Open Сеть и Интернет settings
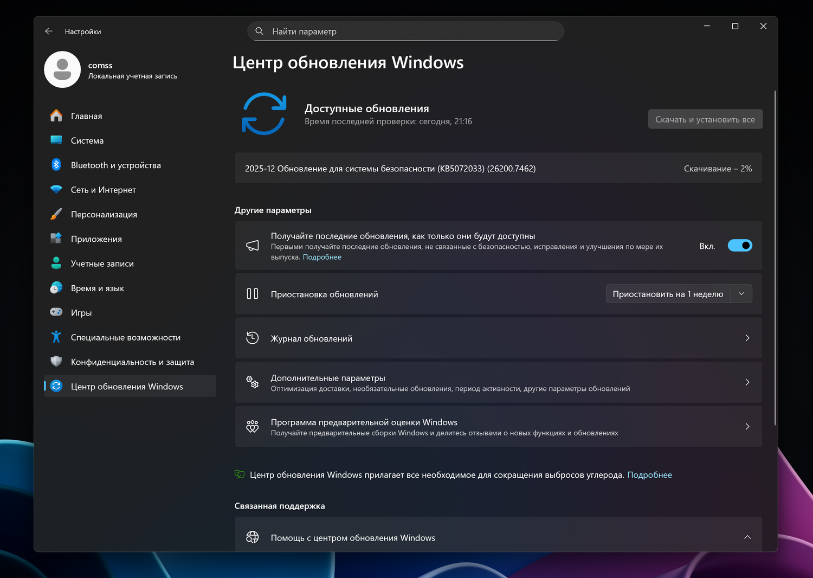The width and height of the screenshot is (813, 578). [x=130, y=190]
